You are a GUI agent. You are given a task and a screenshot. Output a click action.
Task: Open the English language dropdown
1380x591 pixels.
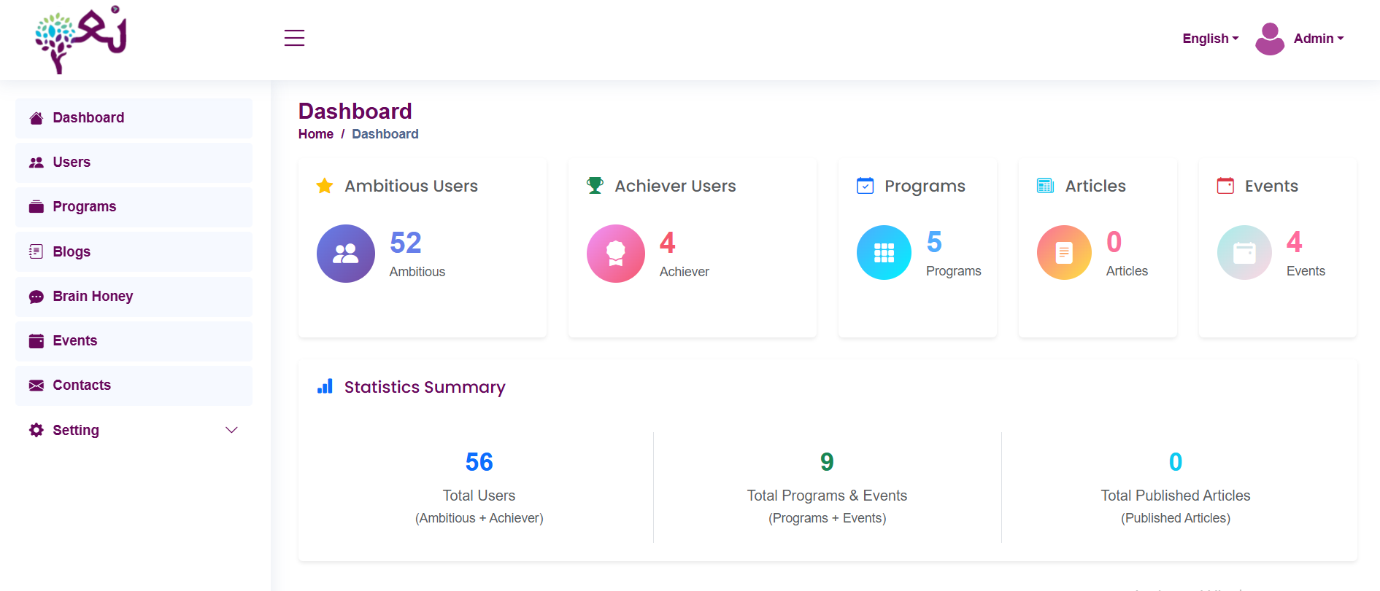1211,39
